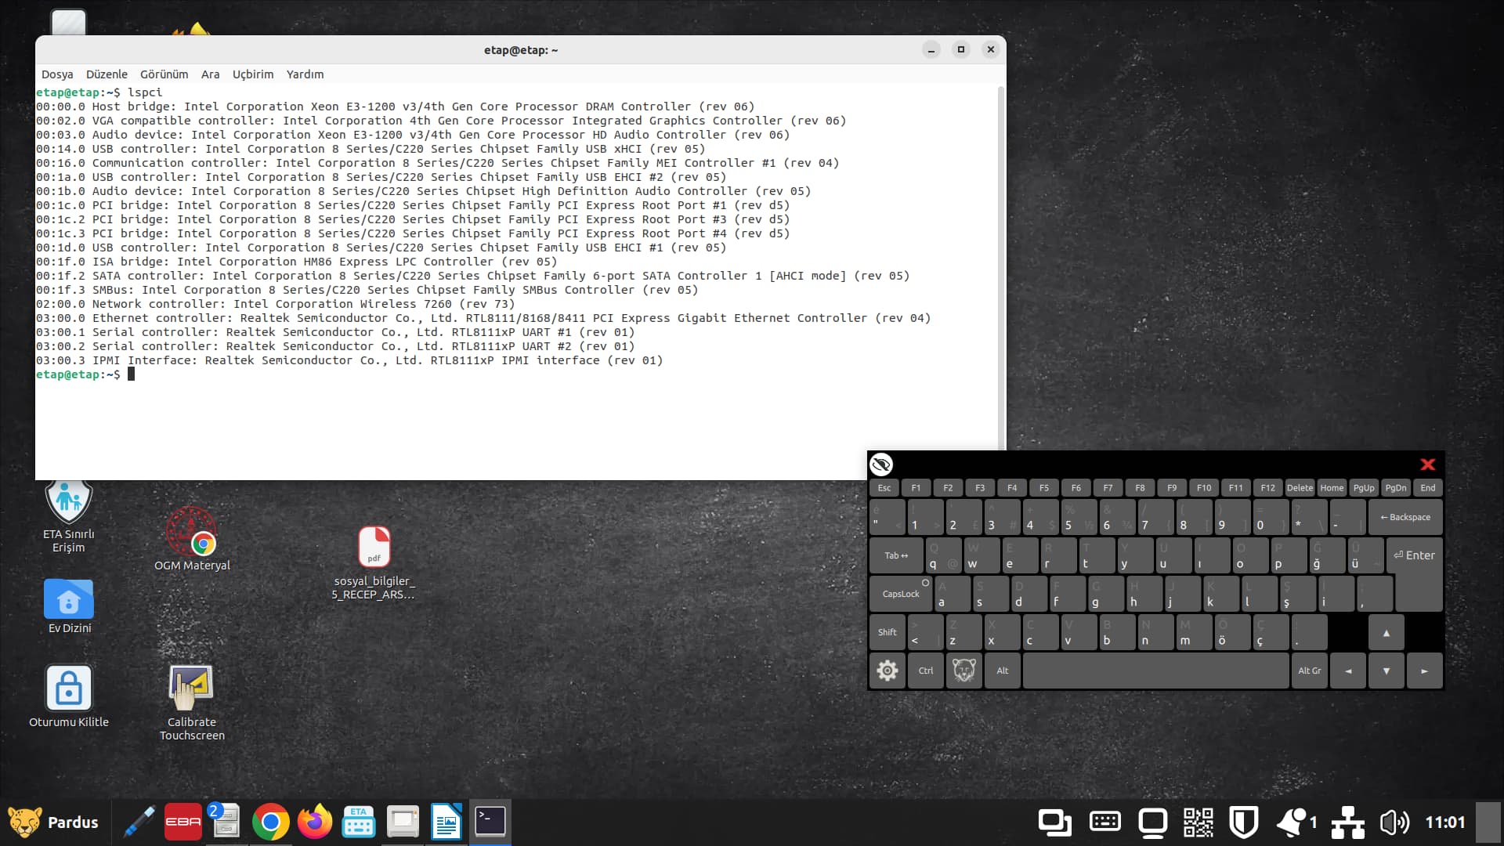Open the Pardus start menu
Viewport: 1504px width, 846px height.
click(53, 822)
